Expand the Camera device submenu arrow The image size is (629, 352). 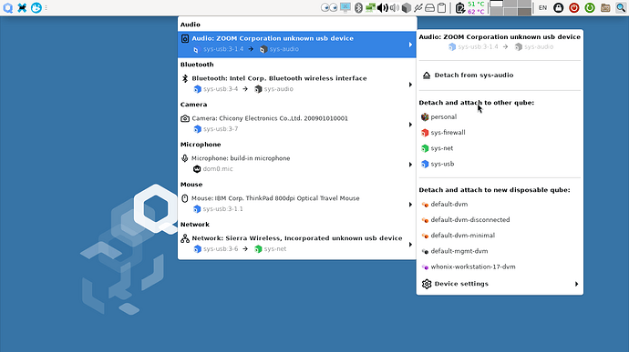click(410, 125)
